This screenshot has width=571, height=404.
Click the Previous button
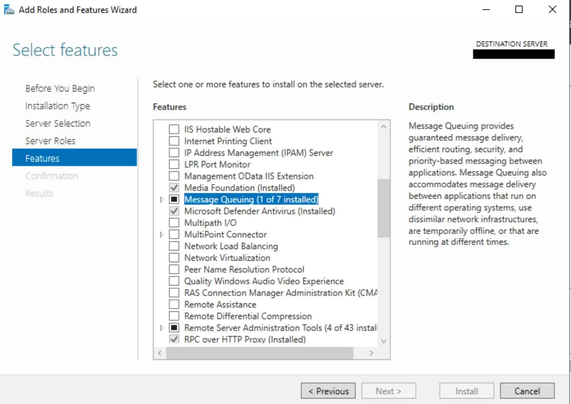328,391
